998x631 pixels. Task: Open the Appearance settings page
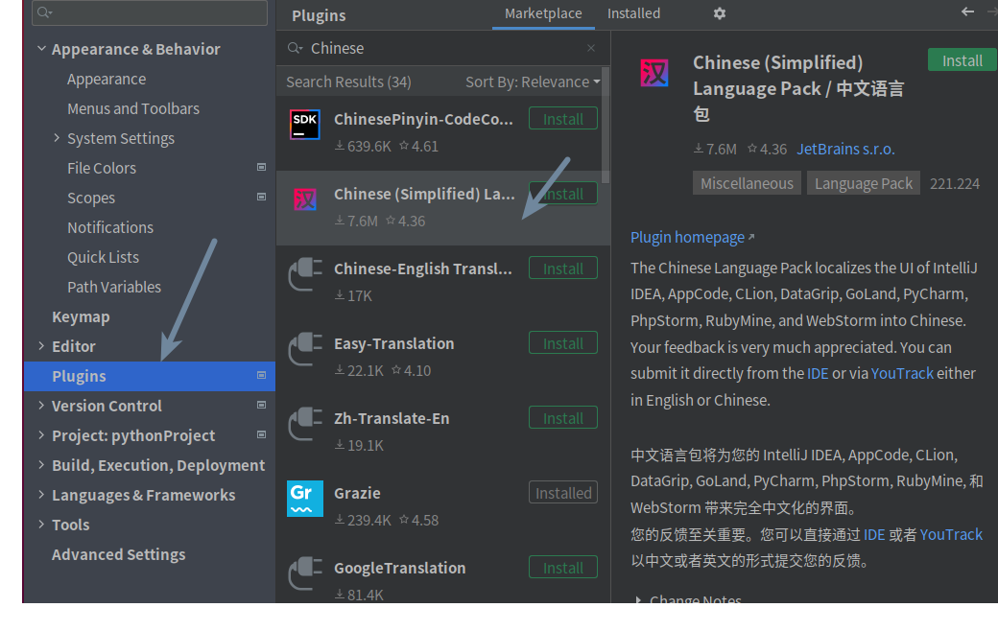(x=107, y=79)
